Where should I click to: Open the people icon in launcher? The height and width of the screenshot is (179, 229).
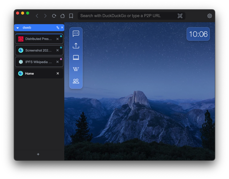(x=76, y=81)
